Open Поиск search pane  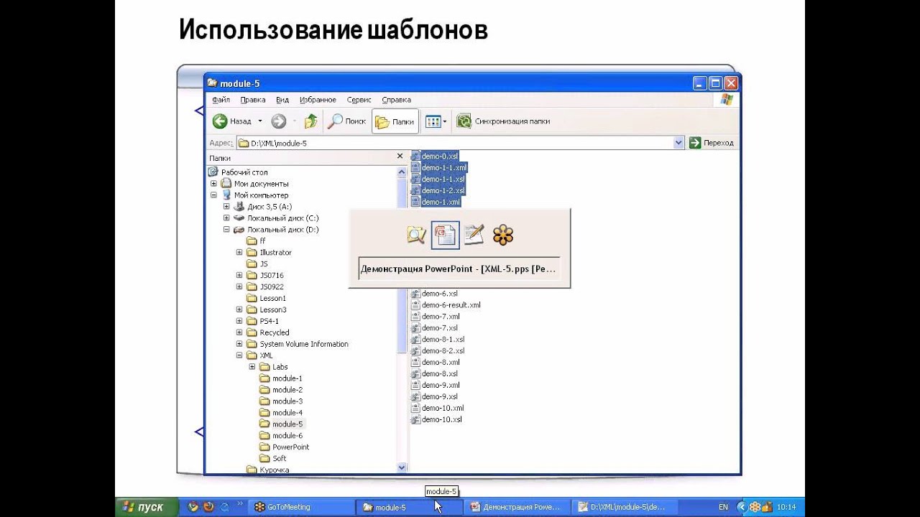click(x=347, y=121)
